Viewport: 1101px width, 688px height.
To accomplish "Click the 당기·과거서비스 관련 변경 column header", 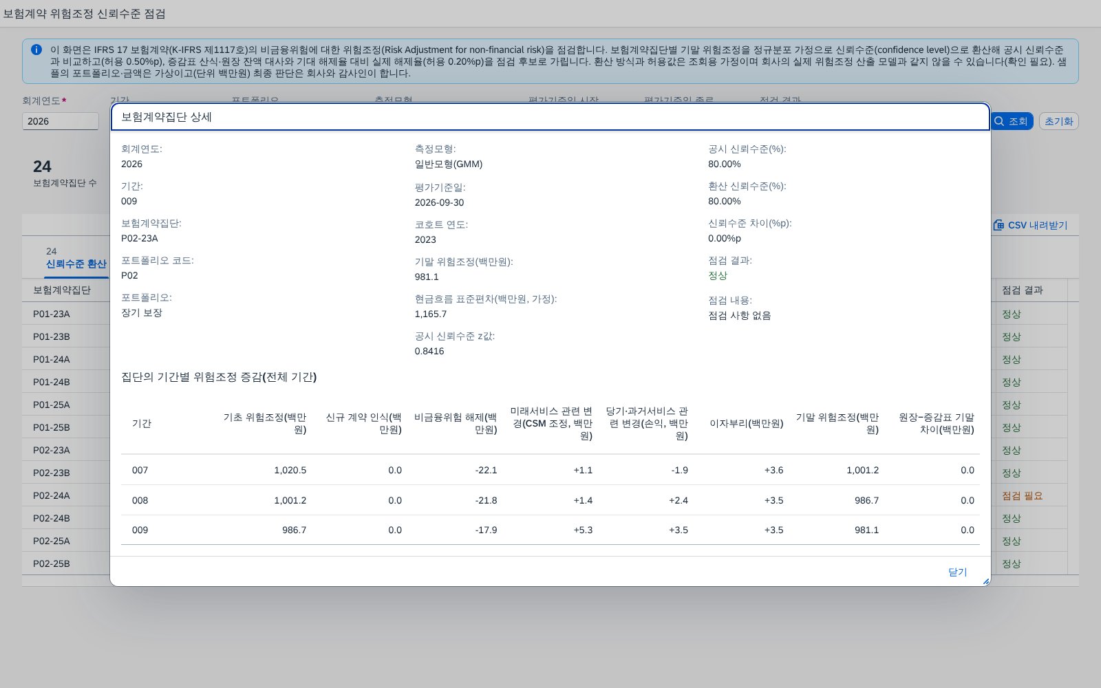I will tap(647, 423).
